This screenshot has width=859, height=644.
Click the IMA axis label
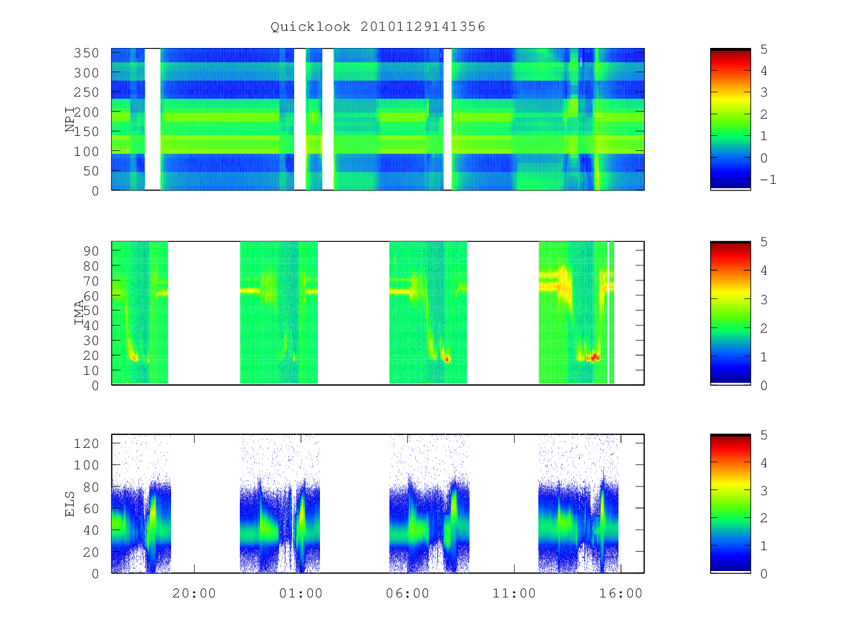[79, 313]
